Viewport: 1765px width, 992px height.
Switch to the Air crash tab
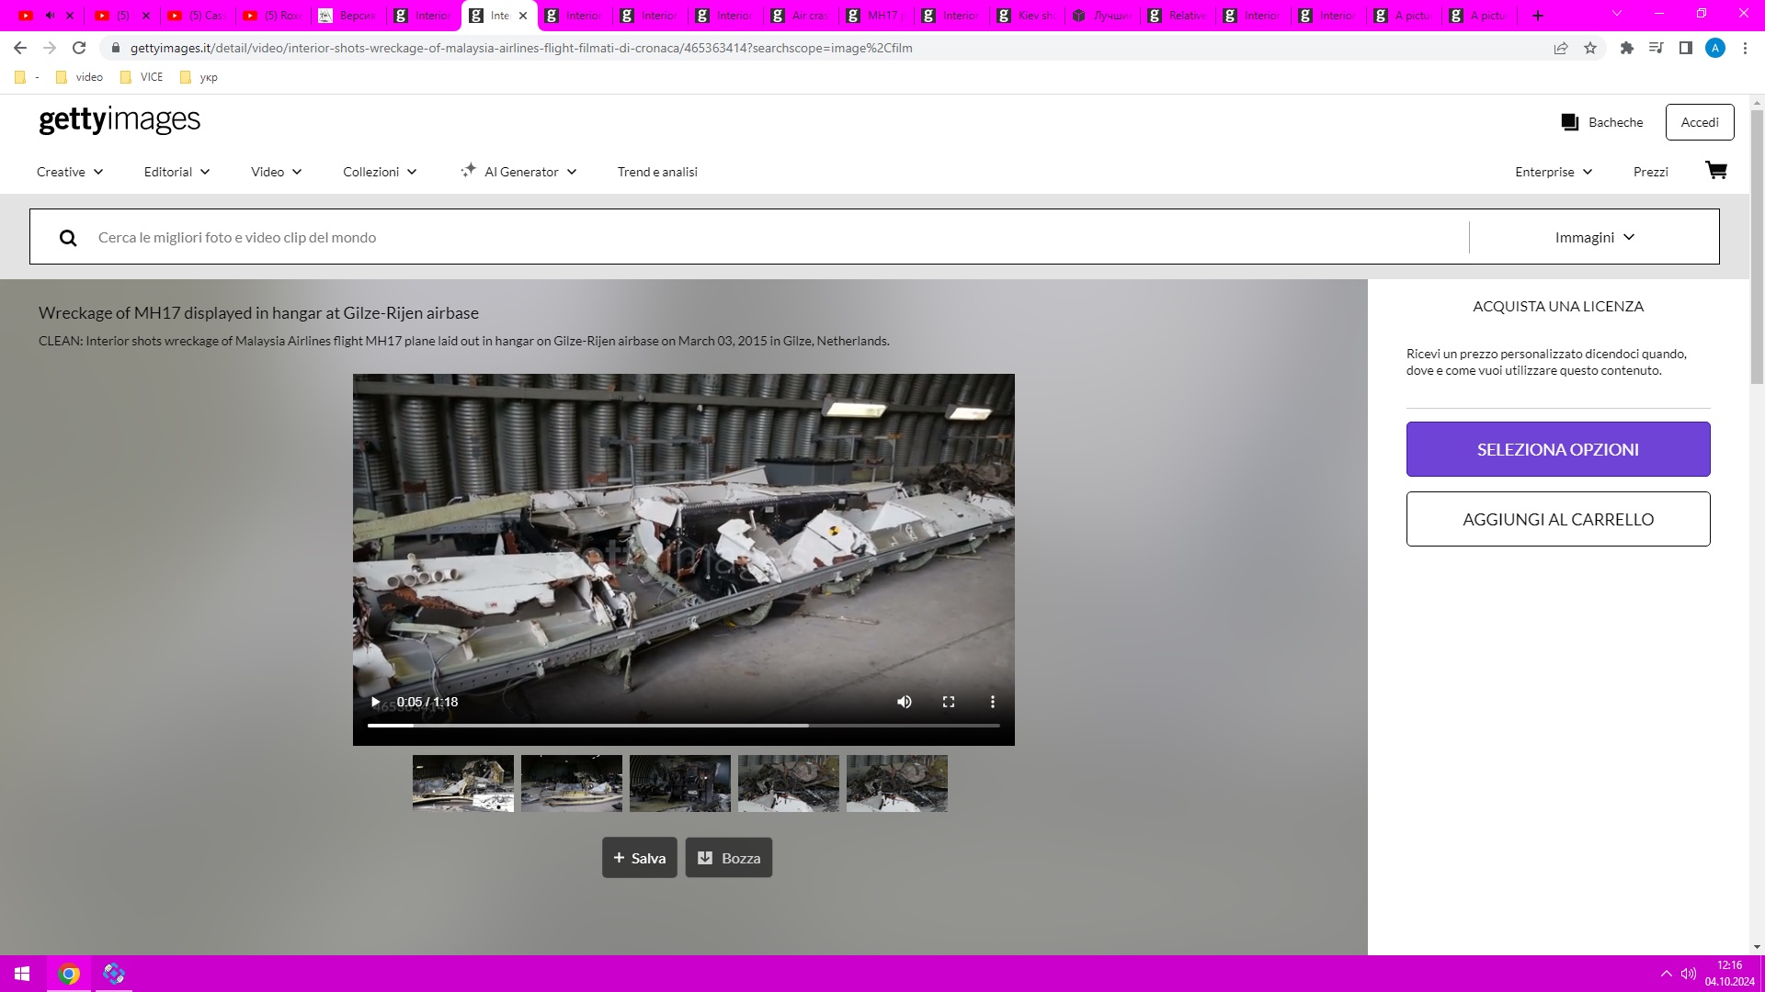(x=800, y=16)
